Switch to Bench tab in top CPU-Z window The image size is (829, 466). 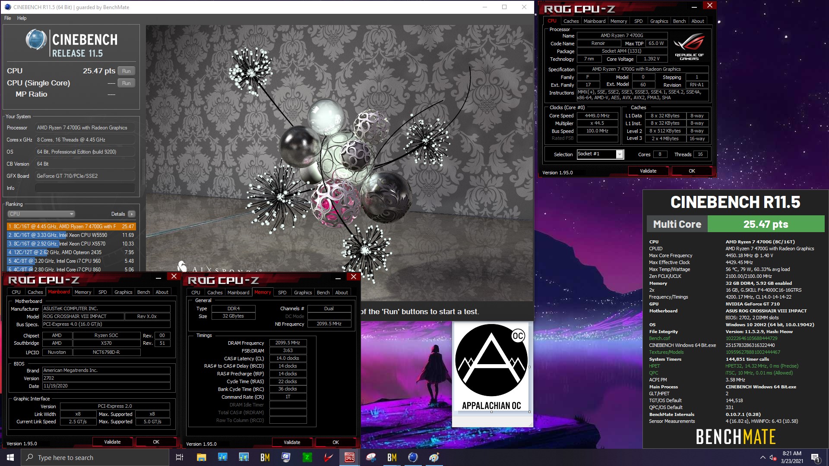click(679, 21)
